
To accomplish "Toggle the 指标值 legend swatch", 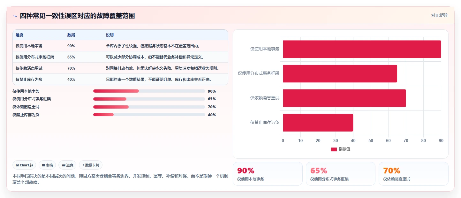I will [x=334, y=149].
